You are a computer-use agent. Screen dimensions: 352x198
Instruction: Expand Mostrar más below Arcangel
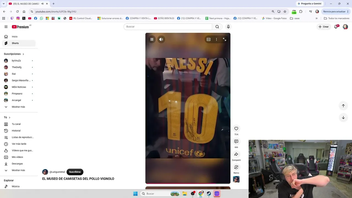coord(19,107)
